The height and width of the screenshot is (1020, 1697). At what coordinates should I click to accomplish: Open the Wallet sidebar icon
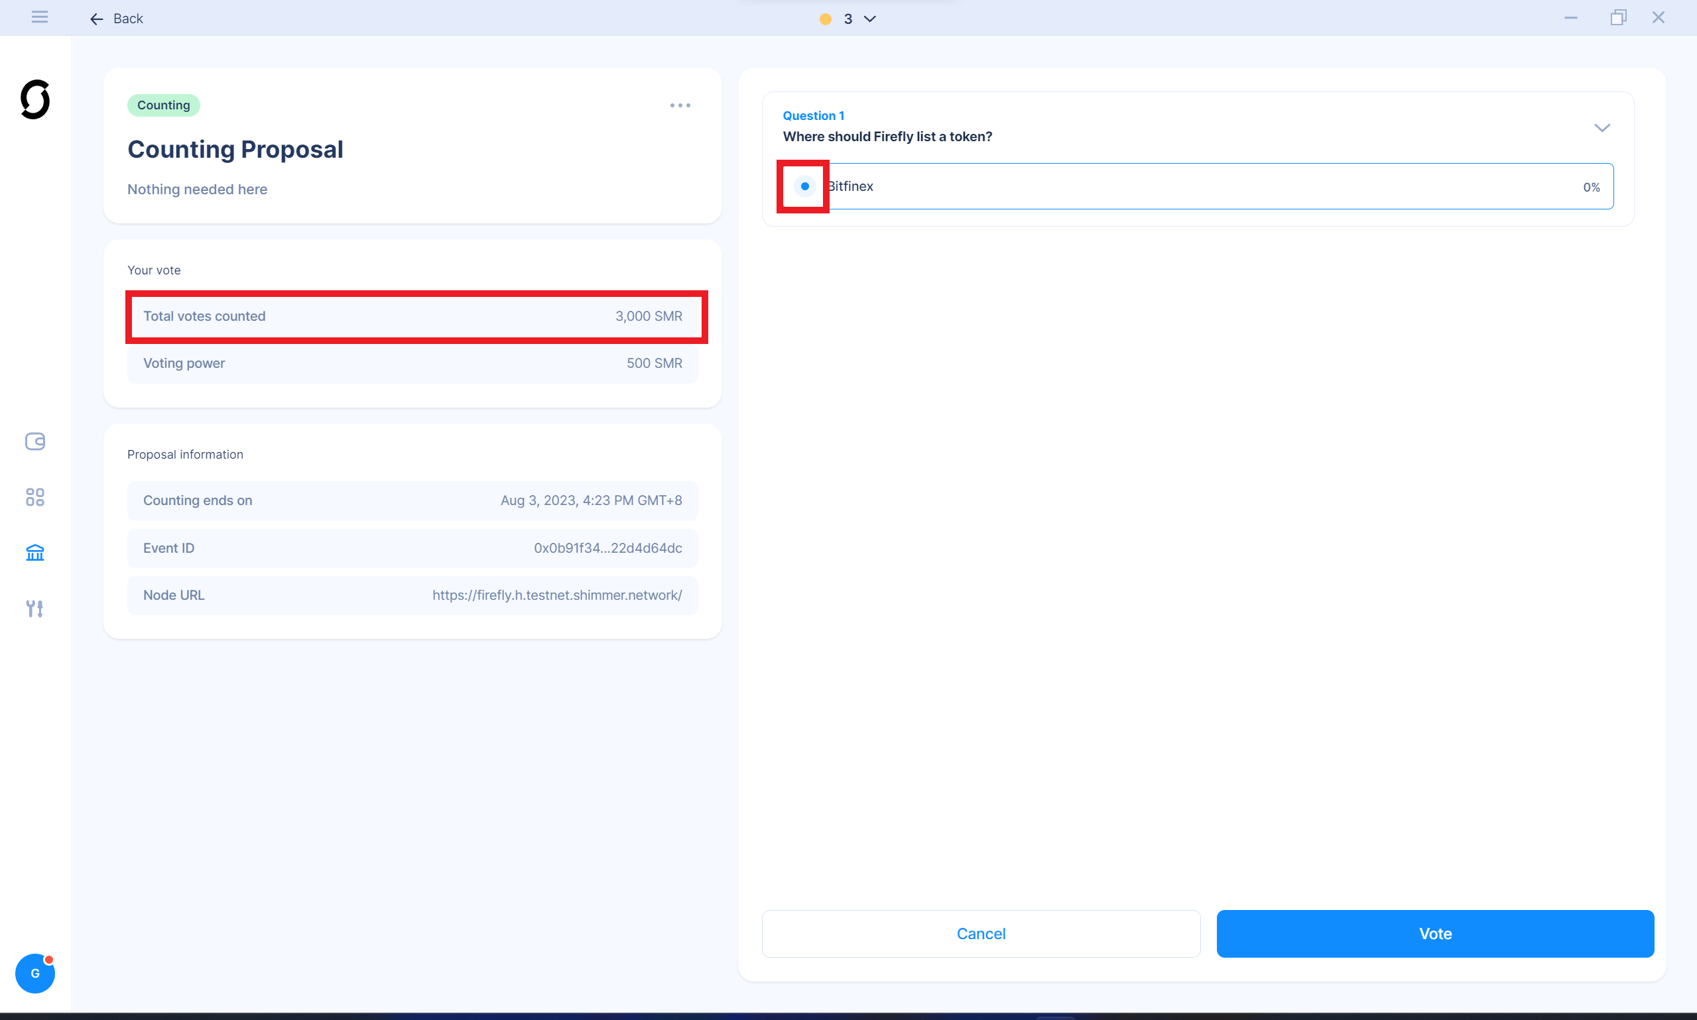pos(35,441)
